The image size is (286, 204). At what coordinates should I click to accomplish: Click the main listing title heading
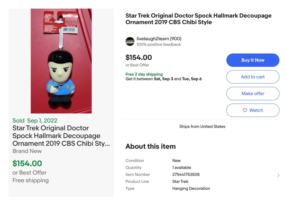tap(198, 19)
